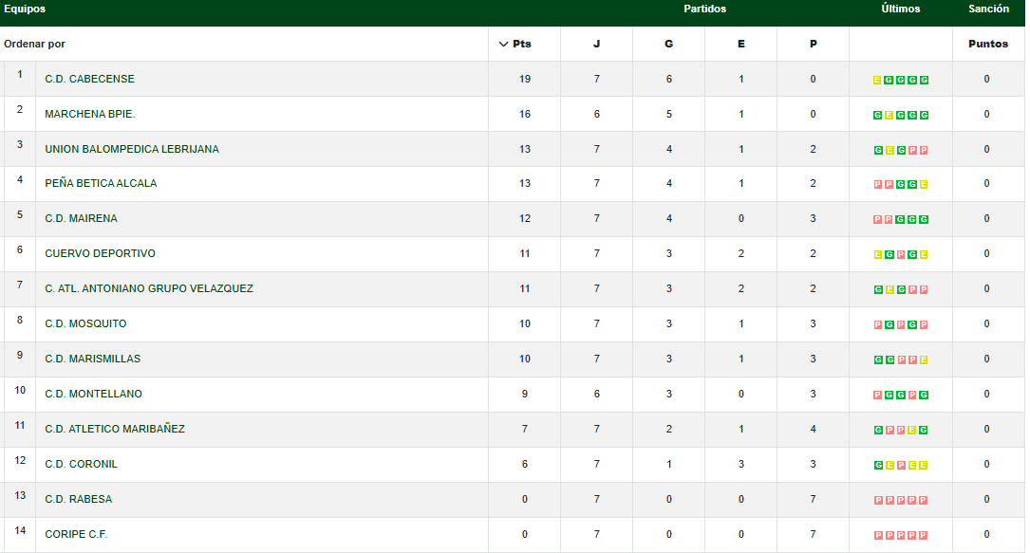Open the yellow E result for C.D. Marismillas
The width and height of the screenshot is (1030, 553).
[924, 360]
